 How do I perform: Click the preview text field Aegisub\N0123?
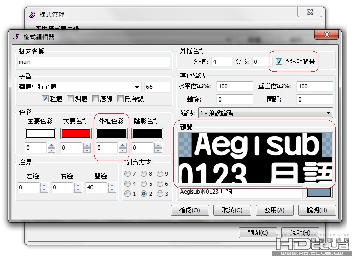click(x=241, y=193)
